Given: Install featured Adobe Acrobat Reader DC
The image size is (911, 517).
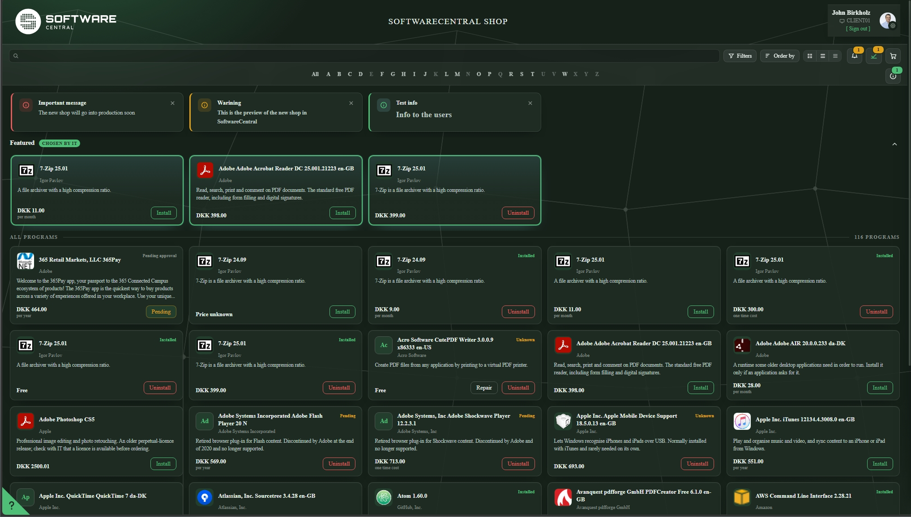Looking at the screenshot, I should (x=342, y=213).
